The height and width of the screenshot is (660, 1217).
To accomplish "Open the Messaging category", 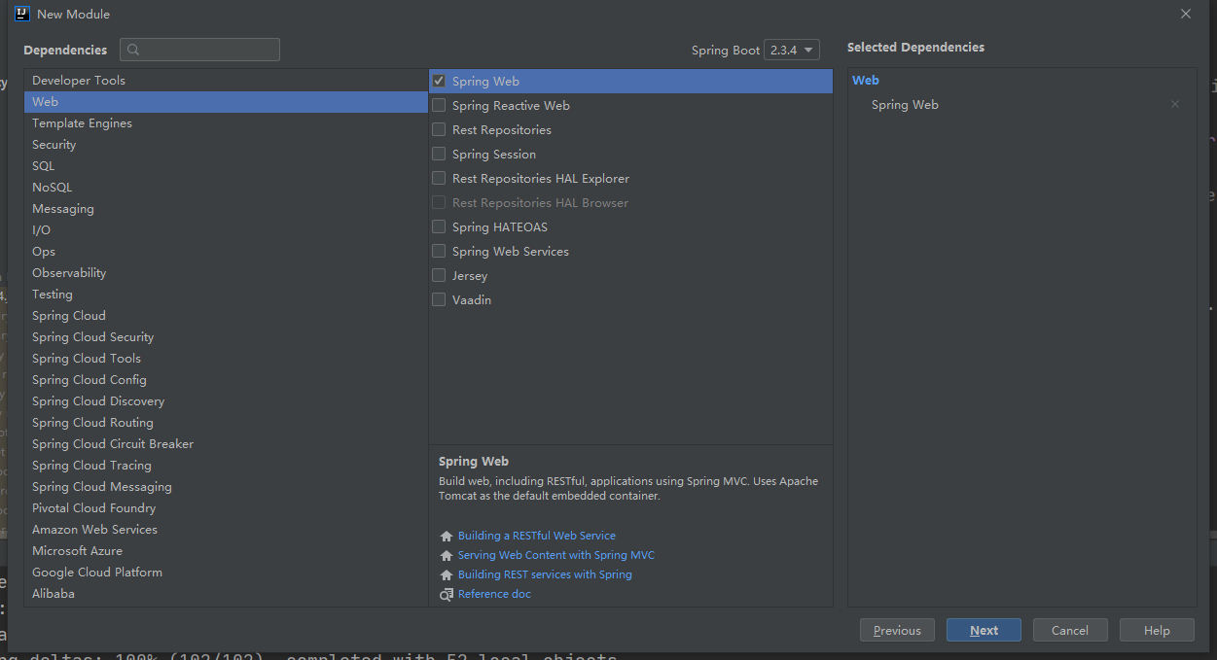I will [x=226, y=209].
